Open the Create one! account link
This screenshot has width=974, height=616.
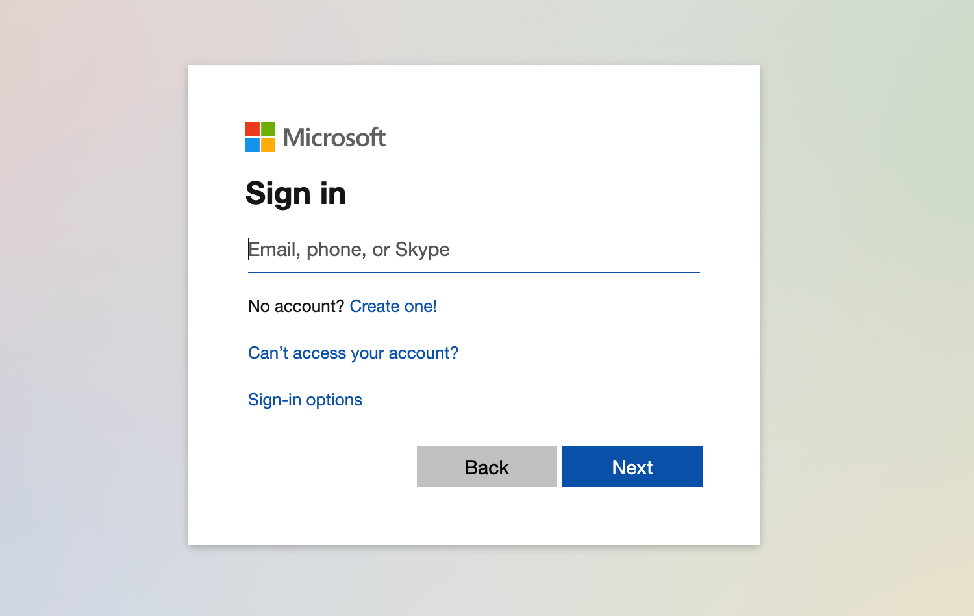[393, 306]
